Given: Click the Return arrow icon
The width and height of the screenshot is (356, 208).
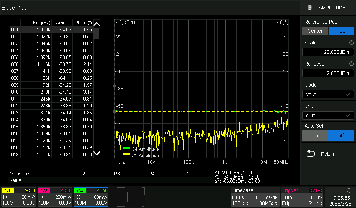Looking at the screenshot, I should tap(311, 154).
